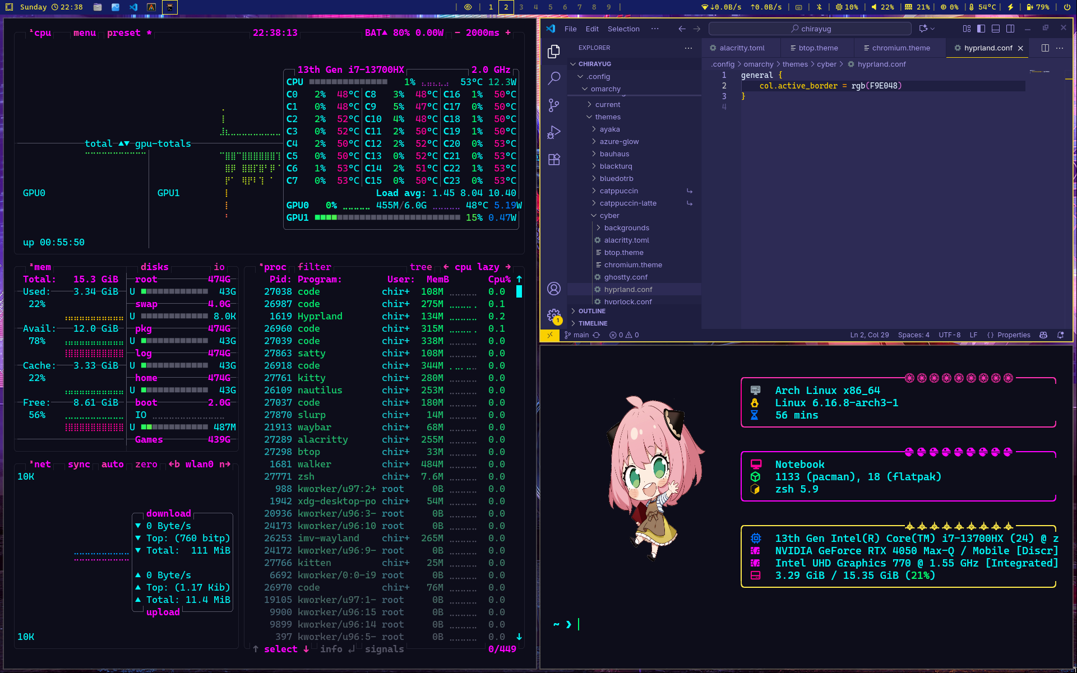The image size is (1077, 673).
Task: Open btop menu button
Action: [x=84, y=33]
